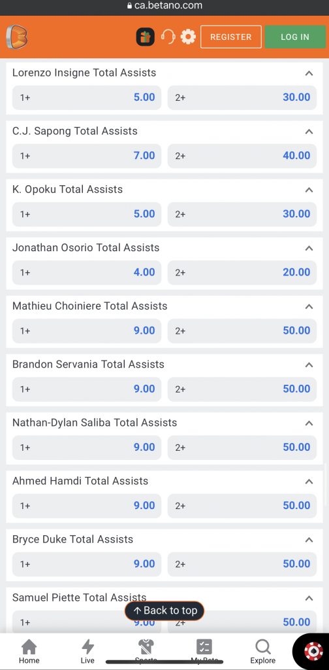
Task: Go to Home in bottom navigation
Action: click(x=29, y=652)
